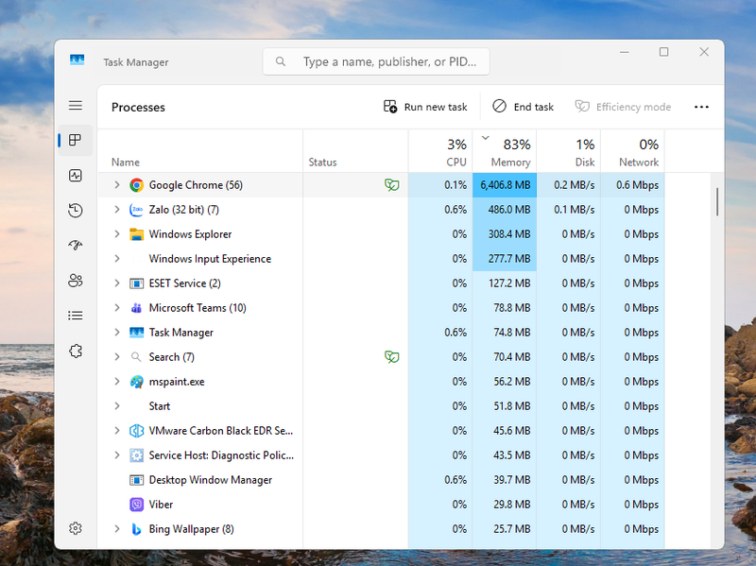Expand the Windows Explorer process
This screenshot has height=566, width=756.
point(116,234)
